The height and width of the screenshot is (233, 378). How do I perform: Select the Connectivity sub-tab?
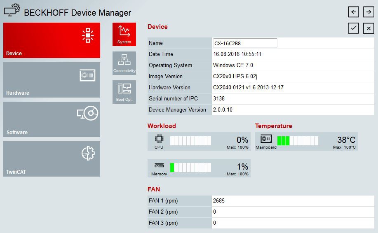[124, 63]
